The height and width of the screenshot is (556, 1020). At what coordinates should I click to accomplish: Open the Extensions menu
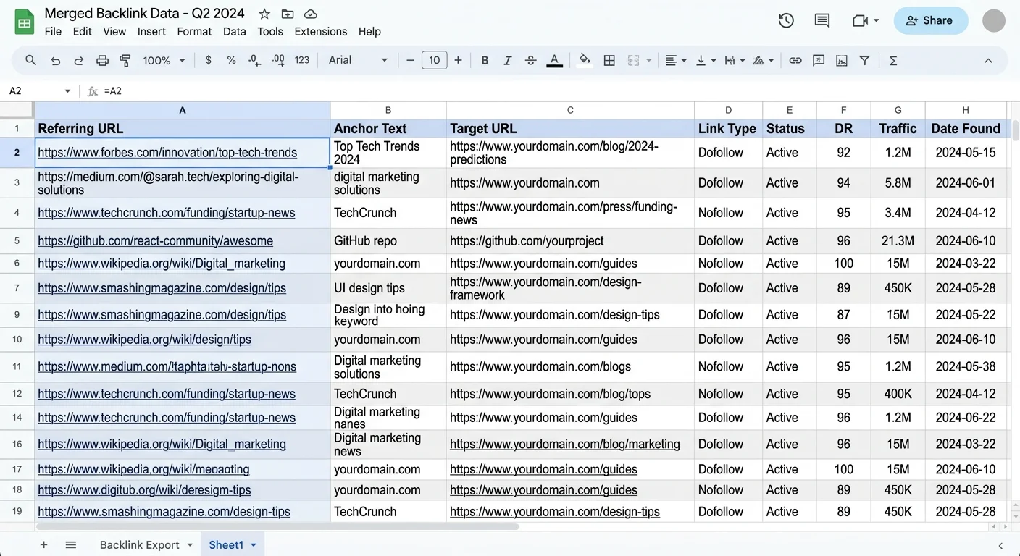coord(321,32)
